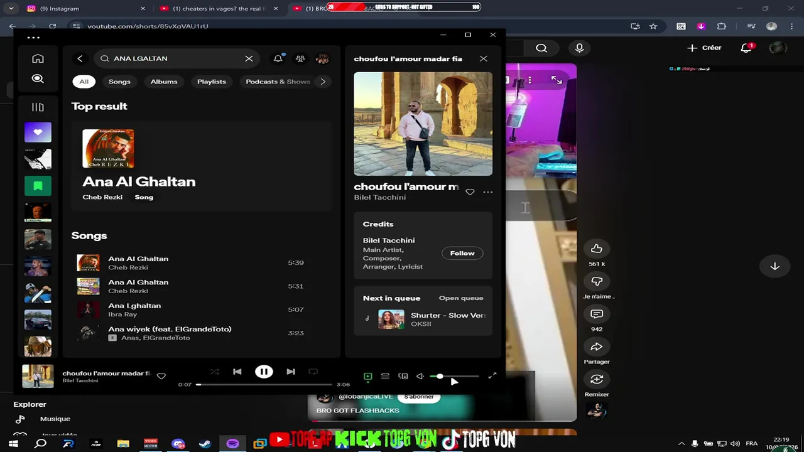Skip to next track
This screenshot has height=452, width=804.
(x=291, y=372)
